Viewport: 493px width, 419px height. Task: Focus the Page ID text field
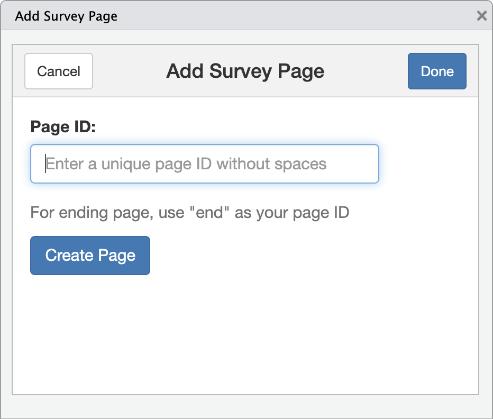[x=205, y=163]
